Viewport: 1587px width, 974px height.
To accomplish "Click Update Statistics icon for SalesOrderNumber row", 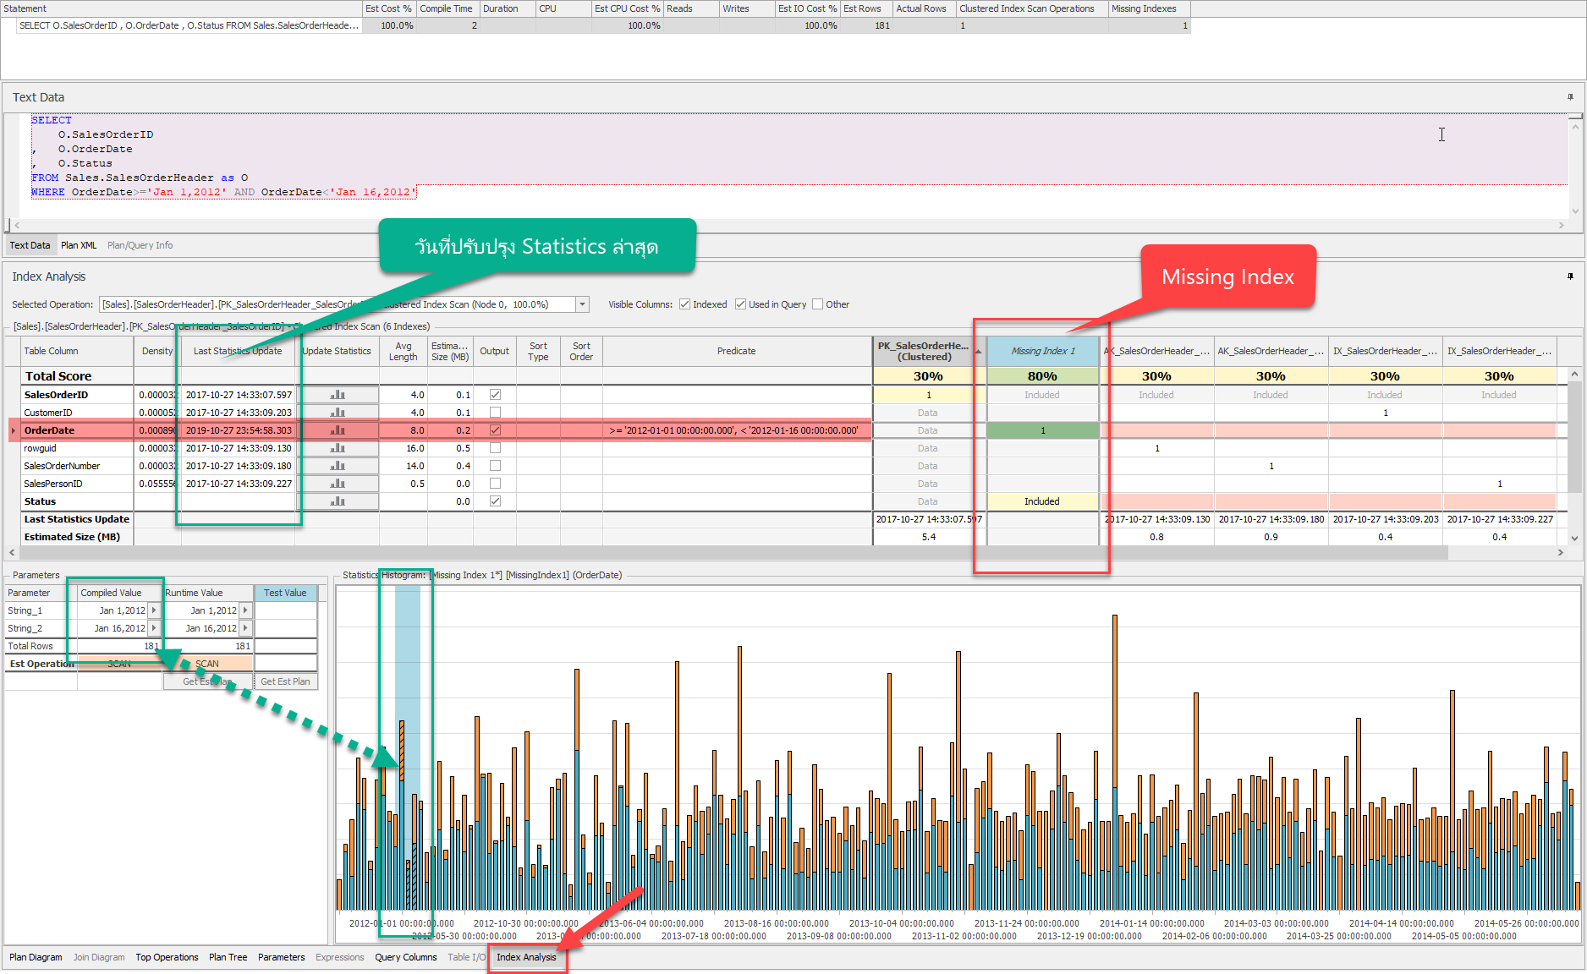I will (x=338, y=466).
